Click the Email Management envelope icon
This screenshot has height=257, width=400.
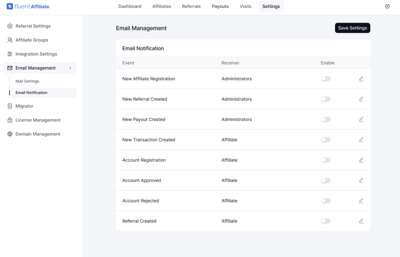click(10, 68)
